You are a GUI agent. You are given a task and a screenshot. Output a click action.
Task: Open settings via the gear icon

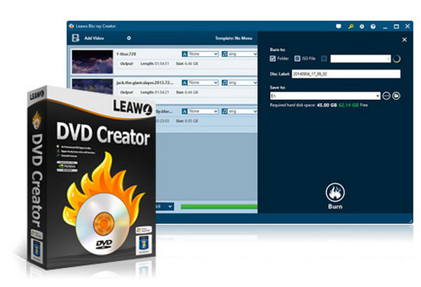pos(362,26)
